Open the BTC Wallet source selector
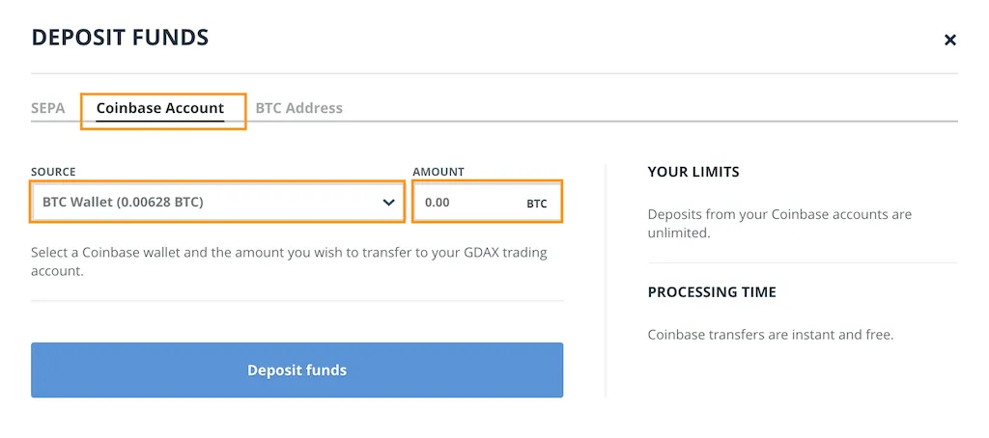This screenshot has width=989, height=438. click(x=217, y=202)
